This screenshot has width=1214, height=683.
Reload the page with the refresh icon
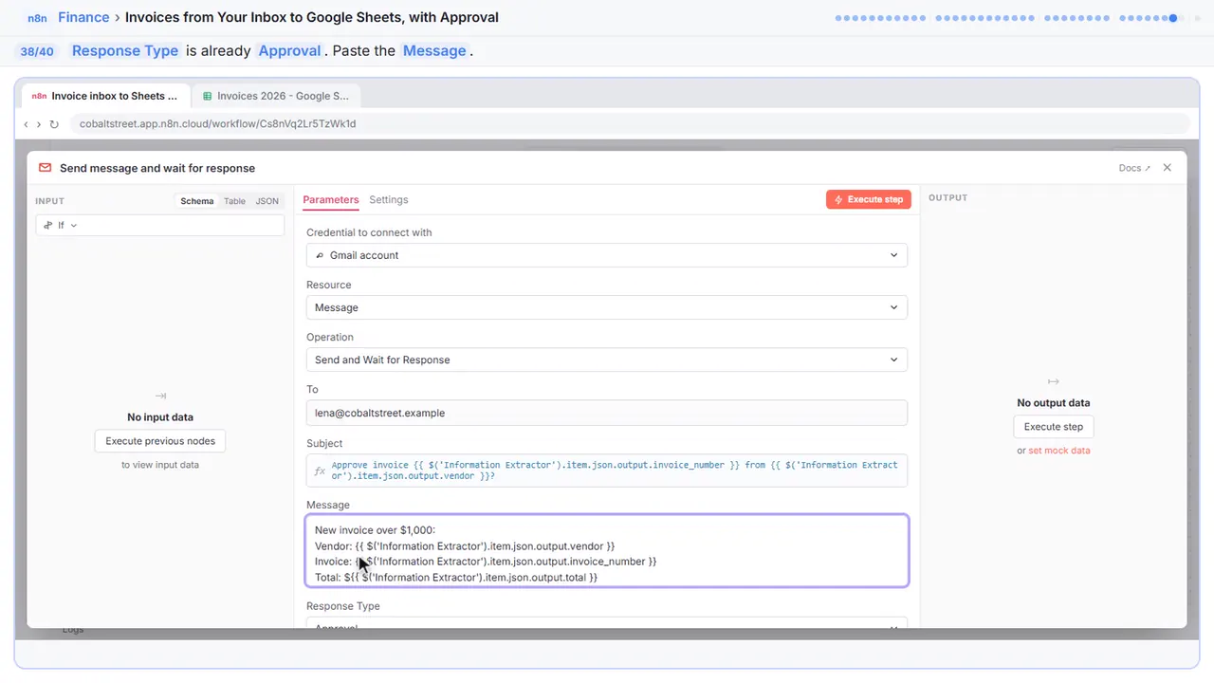pos(54,123)
